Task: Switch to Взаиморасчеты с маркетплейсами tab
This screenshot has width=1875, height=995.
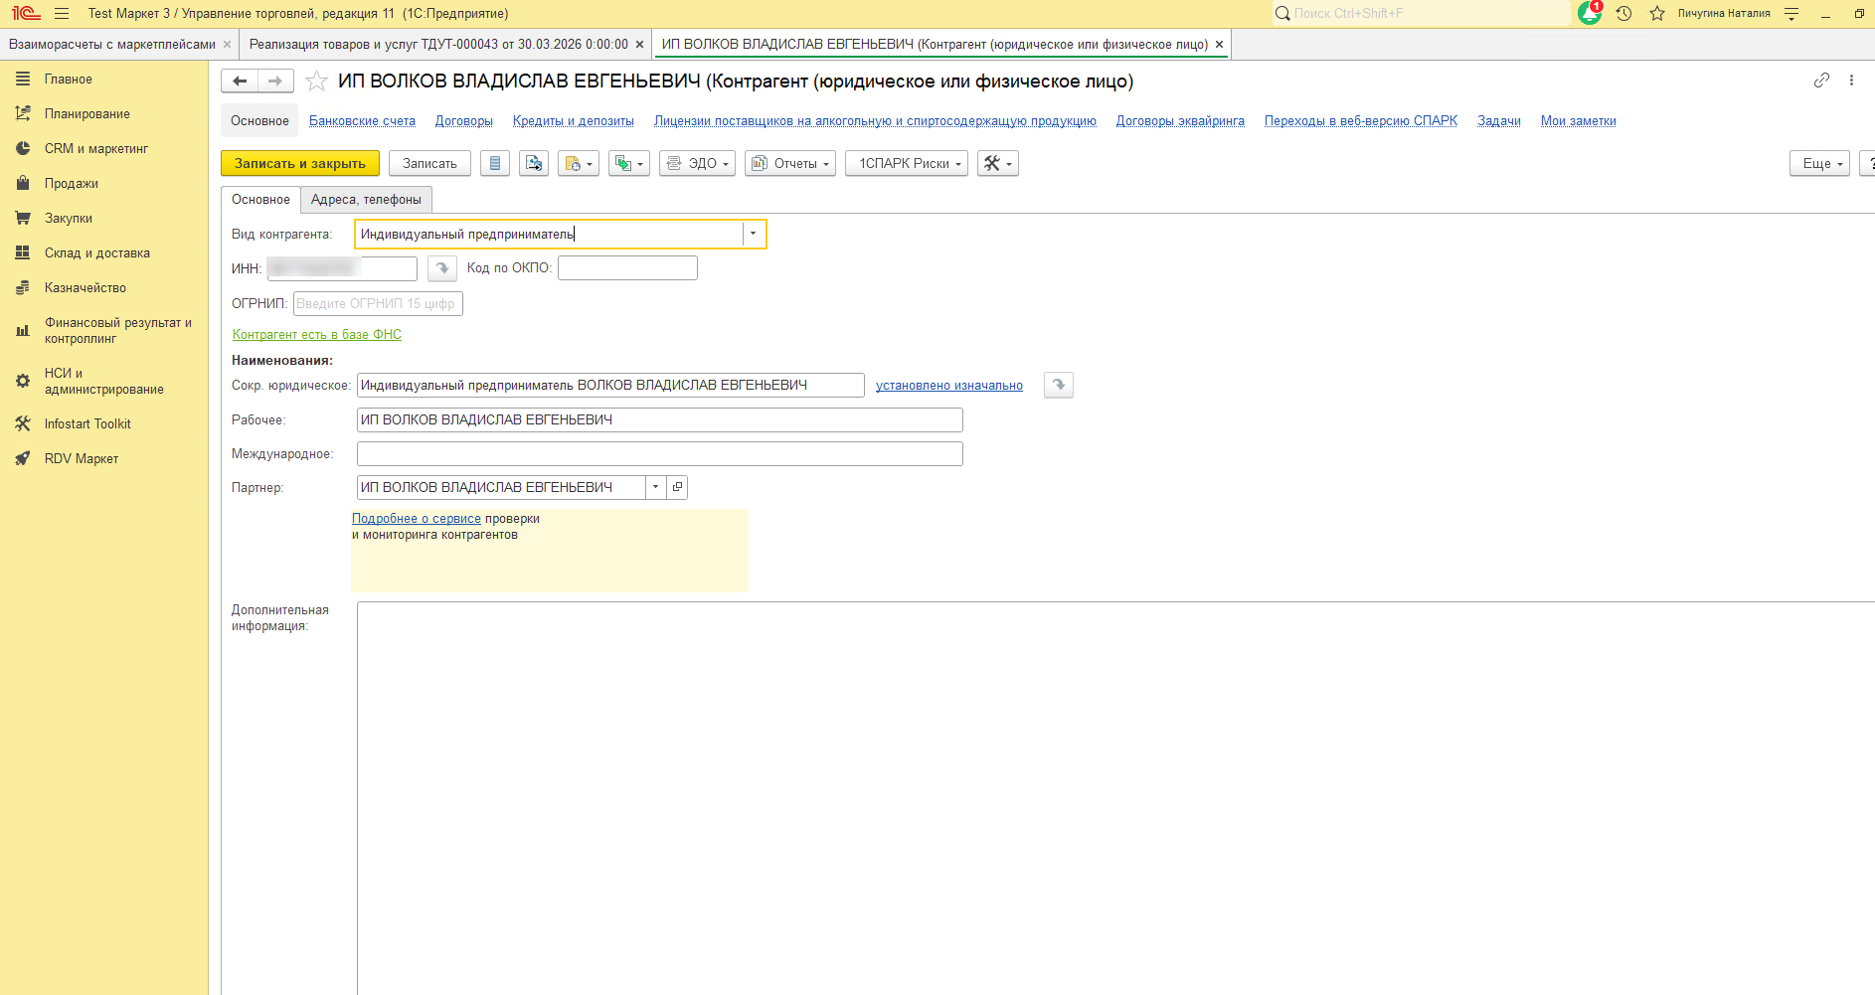Action: (x=112, y=45)
